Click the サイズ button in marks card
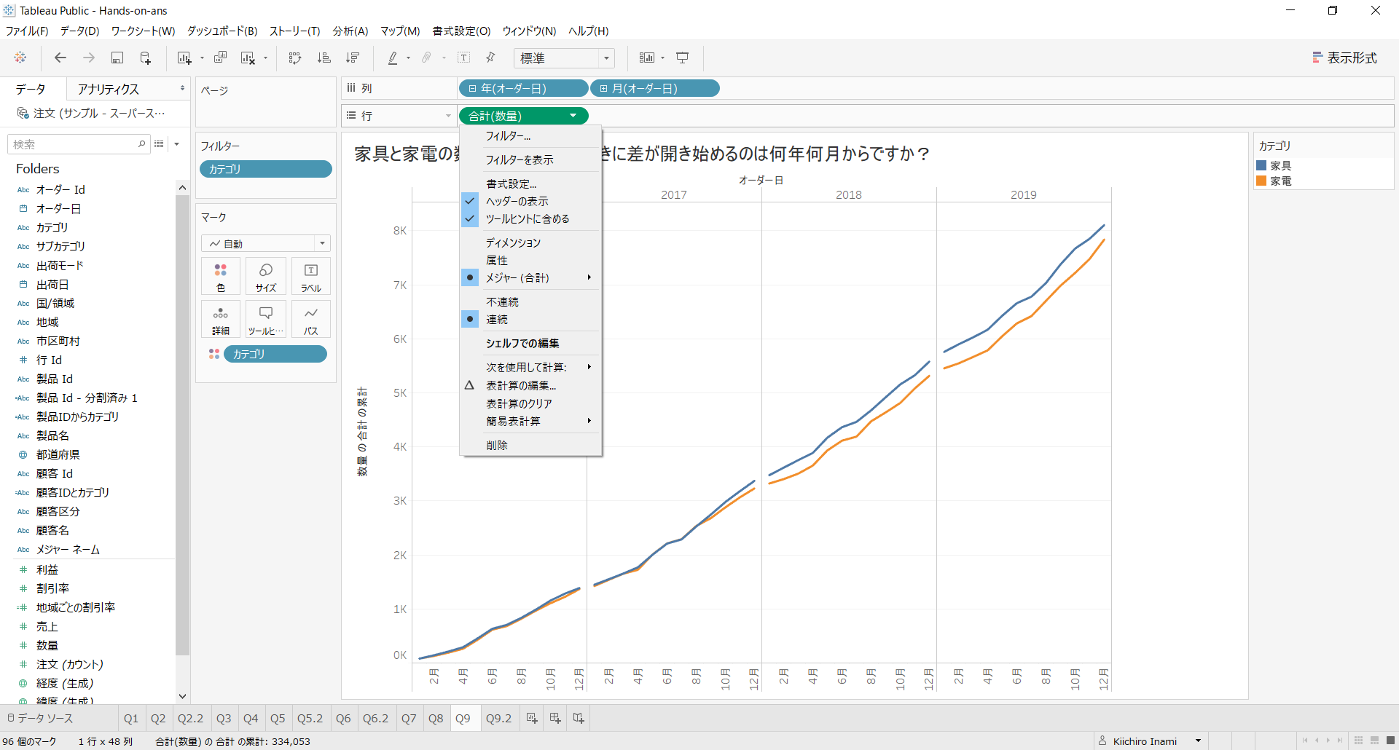Viewport: 1399px width, 750px height. [266, 277]
